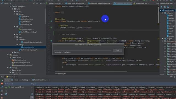
Task: Click Skip in the commit dialog
Action: point(117,50)
